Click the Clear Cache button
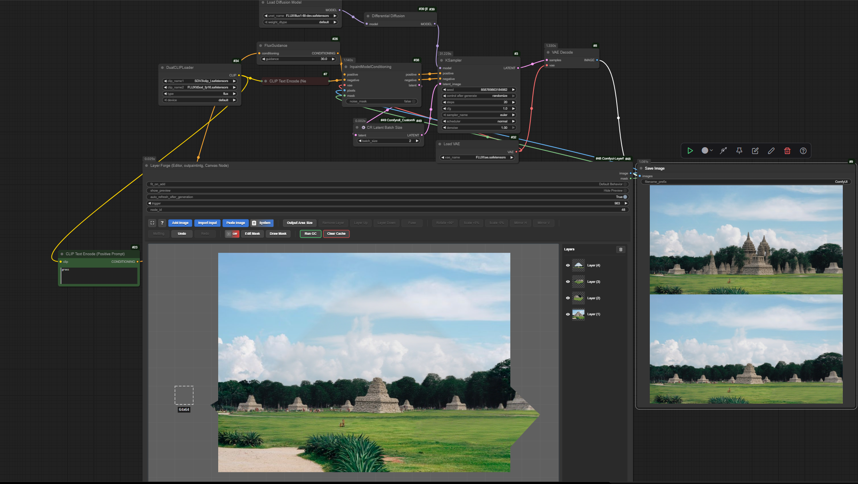Viewport: 858px width, 484px height. point(336,234)
